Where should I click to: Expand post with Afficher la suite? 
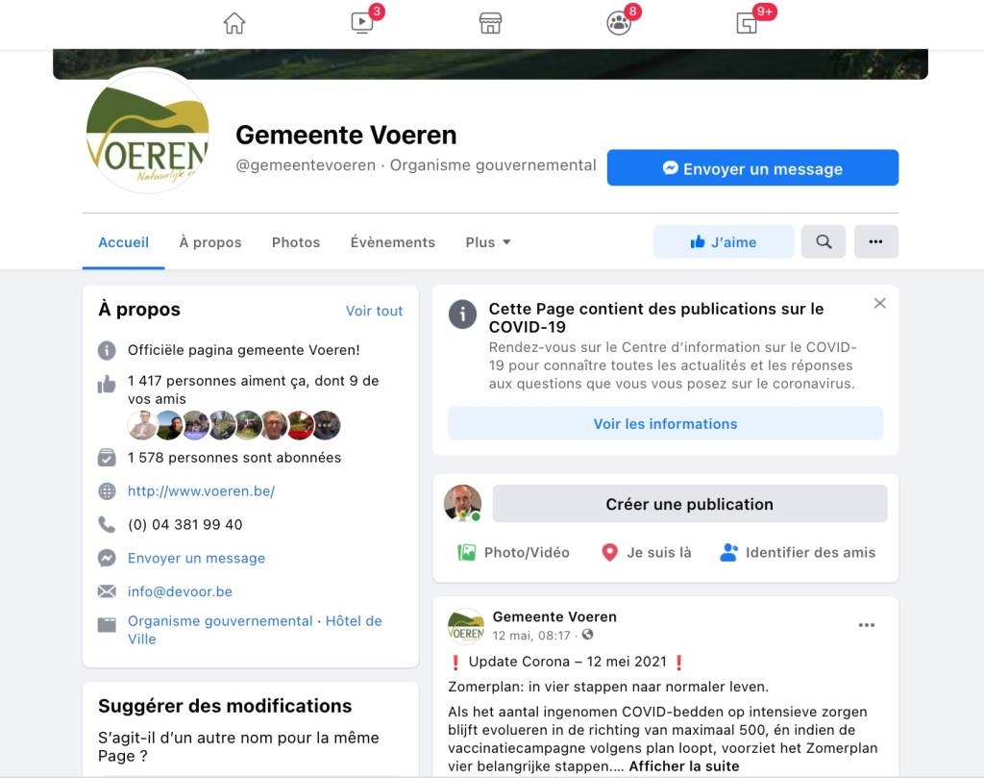[684, 766]
